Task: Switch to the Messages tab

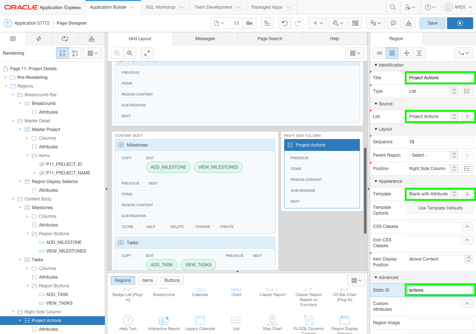Action: pos(205,39)
